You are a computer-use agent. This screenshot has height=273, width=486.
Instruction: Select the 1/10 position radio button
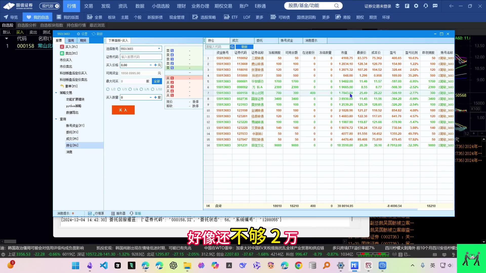[x=153, y=89]
